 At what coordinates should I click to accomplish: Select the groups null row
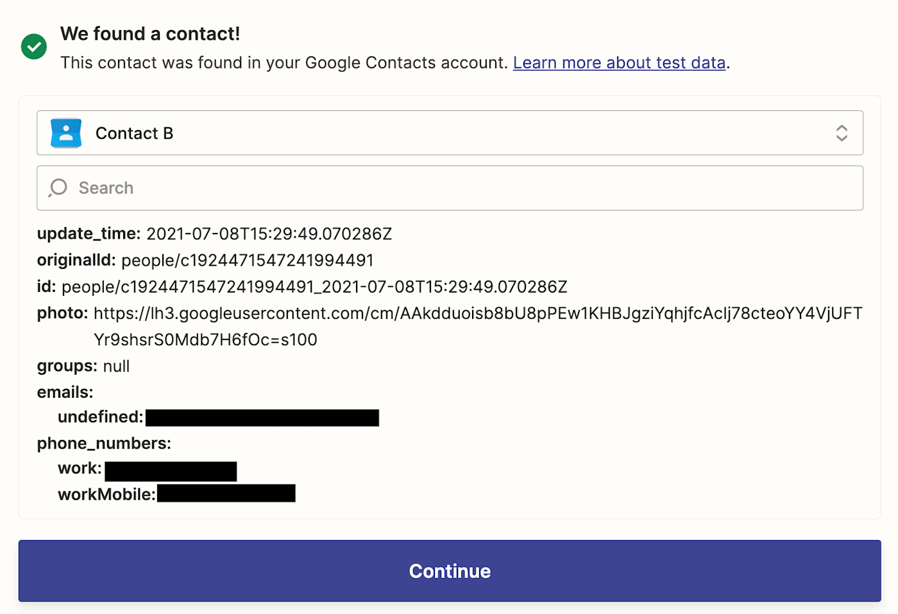tap(83, 366)
